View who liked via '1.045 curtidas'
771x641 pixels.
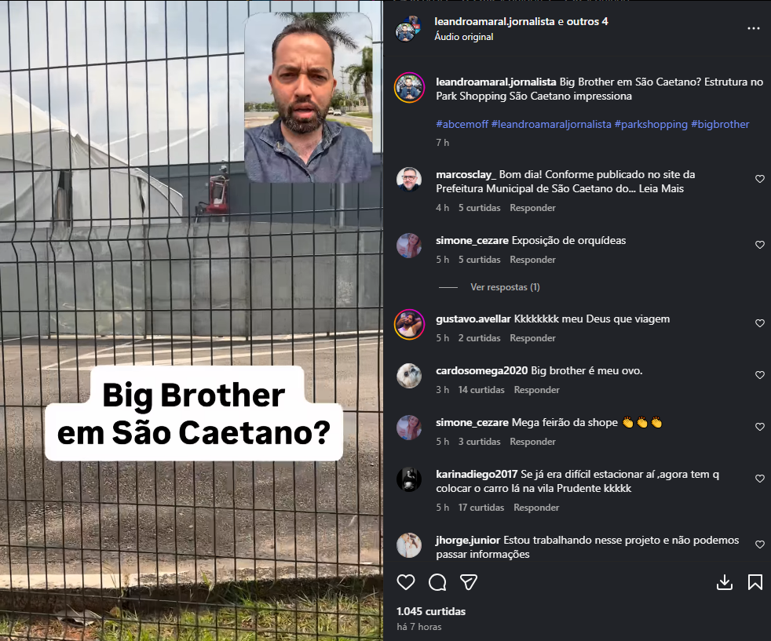431,611
